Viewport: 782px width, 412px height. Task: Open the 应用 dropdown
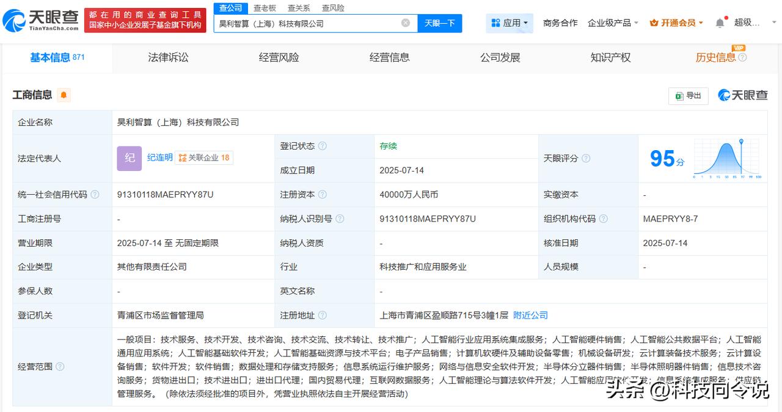coord(510,23)
